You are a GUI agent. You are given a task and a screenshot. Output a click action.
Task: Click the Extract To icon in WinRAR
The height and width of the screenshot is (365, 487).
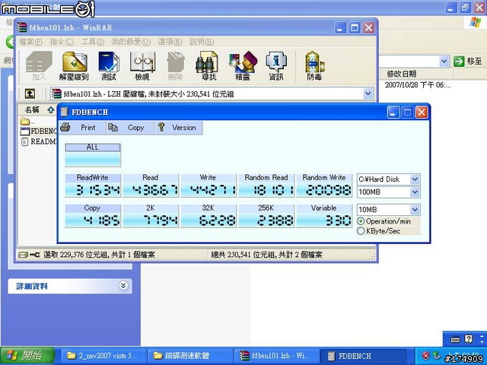(75, 66)
